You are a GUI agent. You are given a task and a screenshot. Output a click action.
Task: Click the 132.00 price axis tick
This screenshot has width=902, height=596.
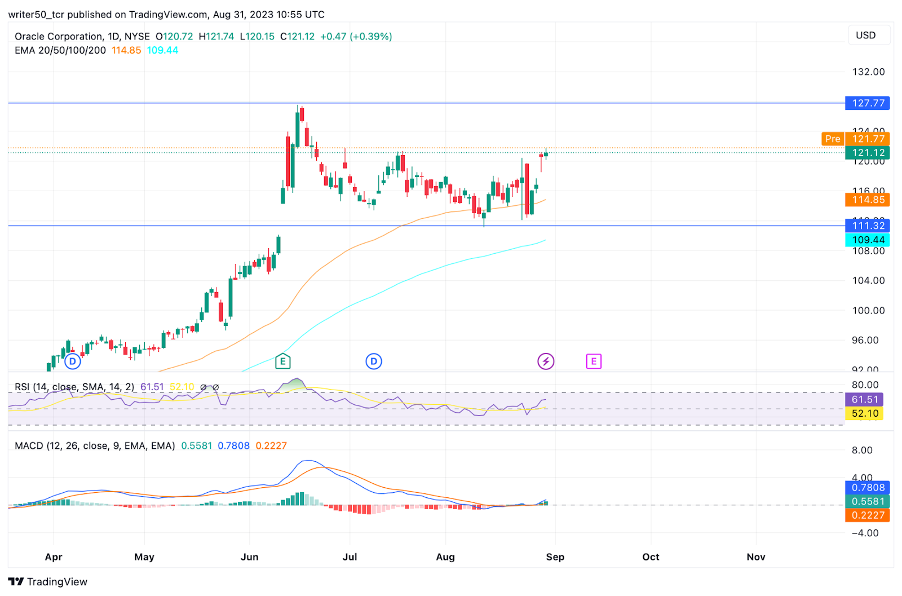click(x=868, y=72)
